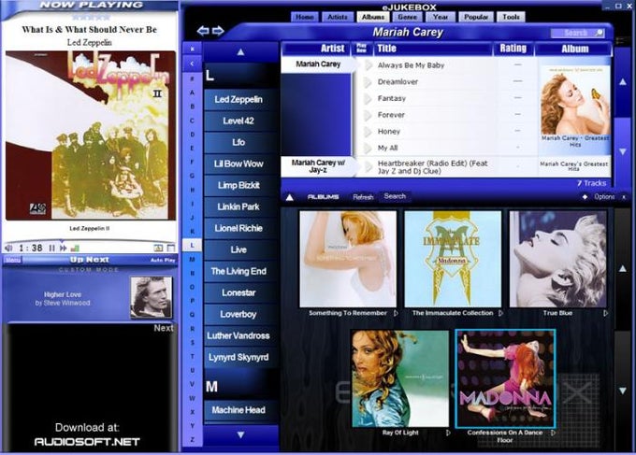Go back with the left navigation arrow
Viewport: 636px width, 455px height.
coord(203,31)
